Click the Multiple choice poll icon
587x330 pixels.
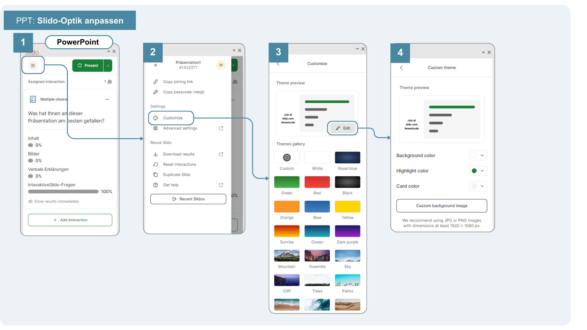tap(33, 99)
